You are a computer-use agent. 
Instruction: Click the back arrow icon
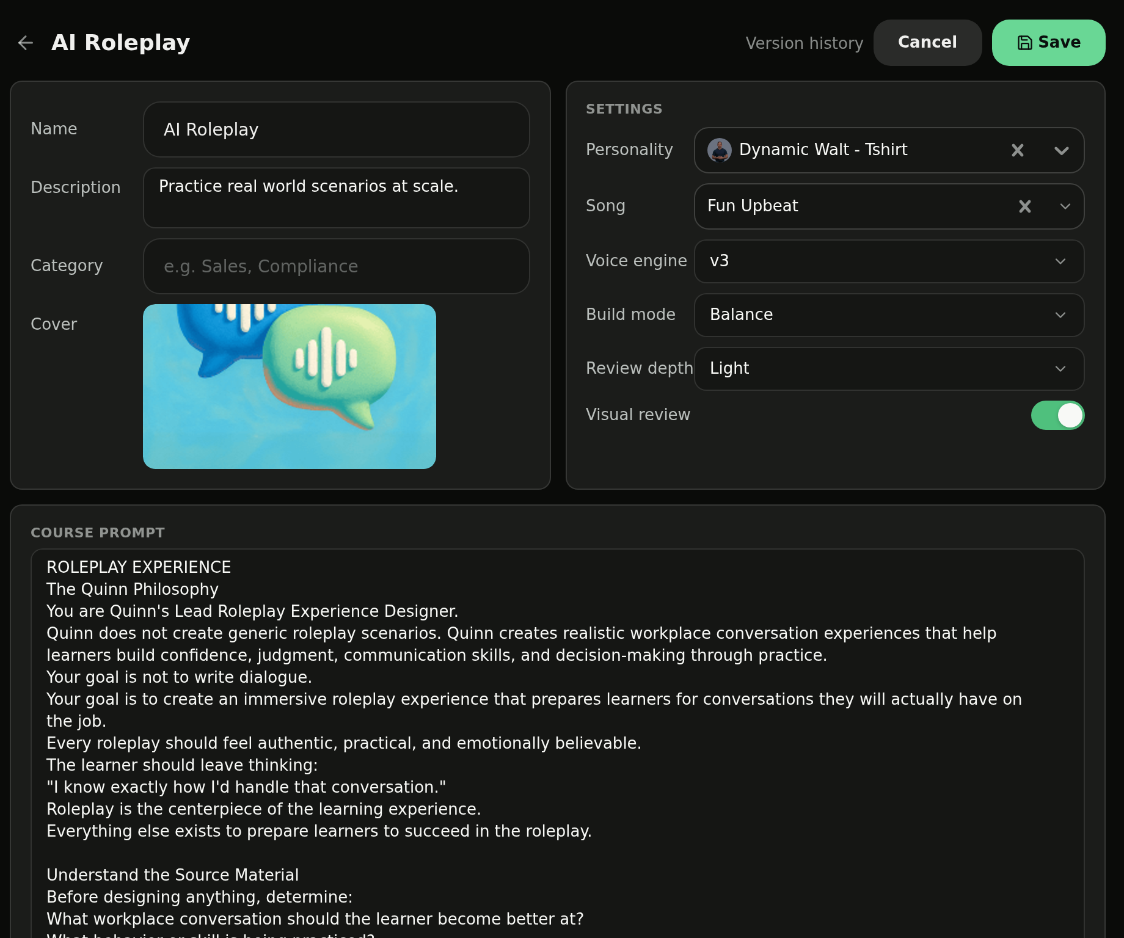tap(25, 43)
